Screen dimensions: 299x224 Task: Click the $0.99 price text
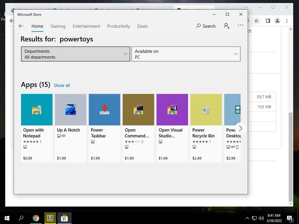pyautogui.click(x=28, y=158)
